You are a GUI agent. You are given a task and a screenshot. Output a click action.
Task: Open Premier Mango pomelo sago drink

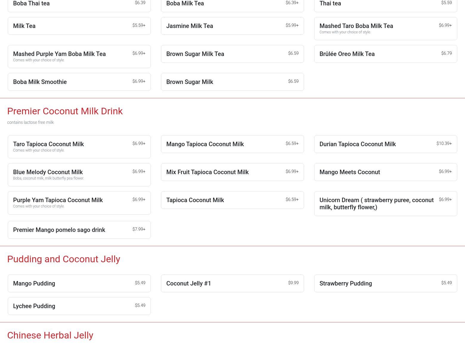(79, 230)
